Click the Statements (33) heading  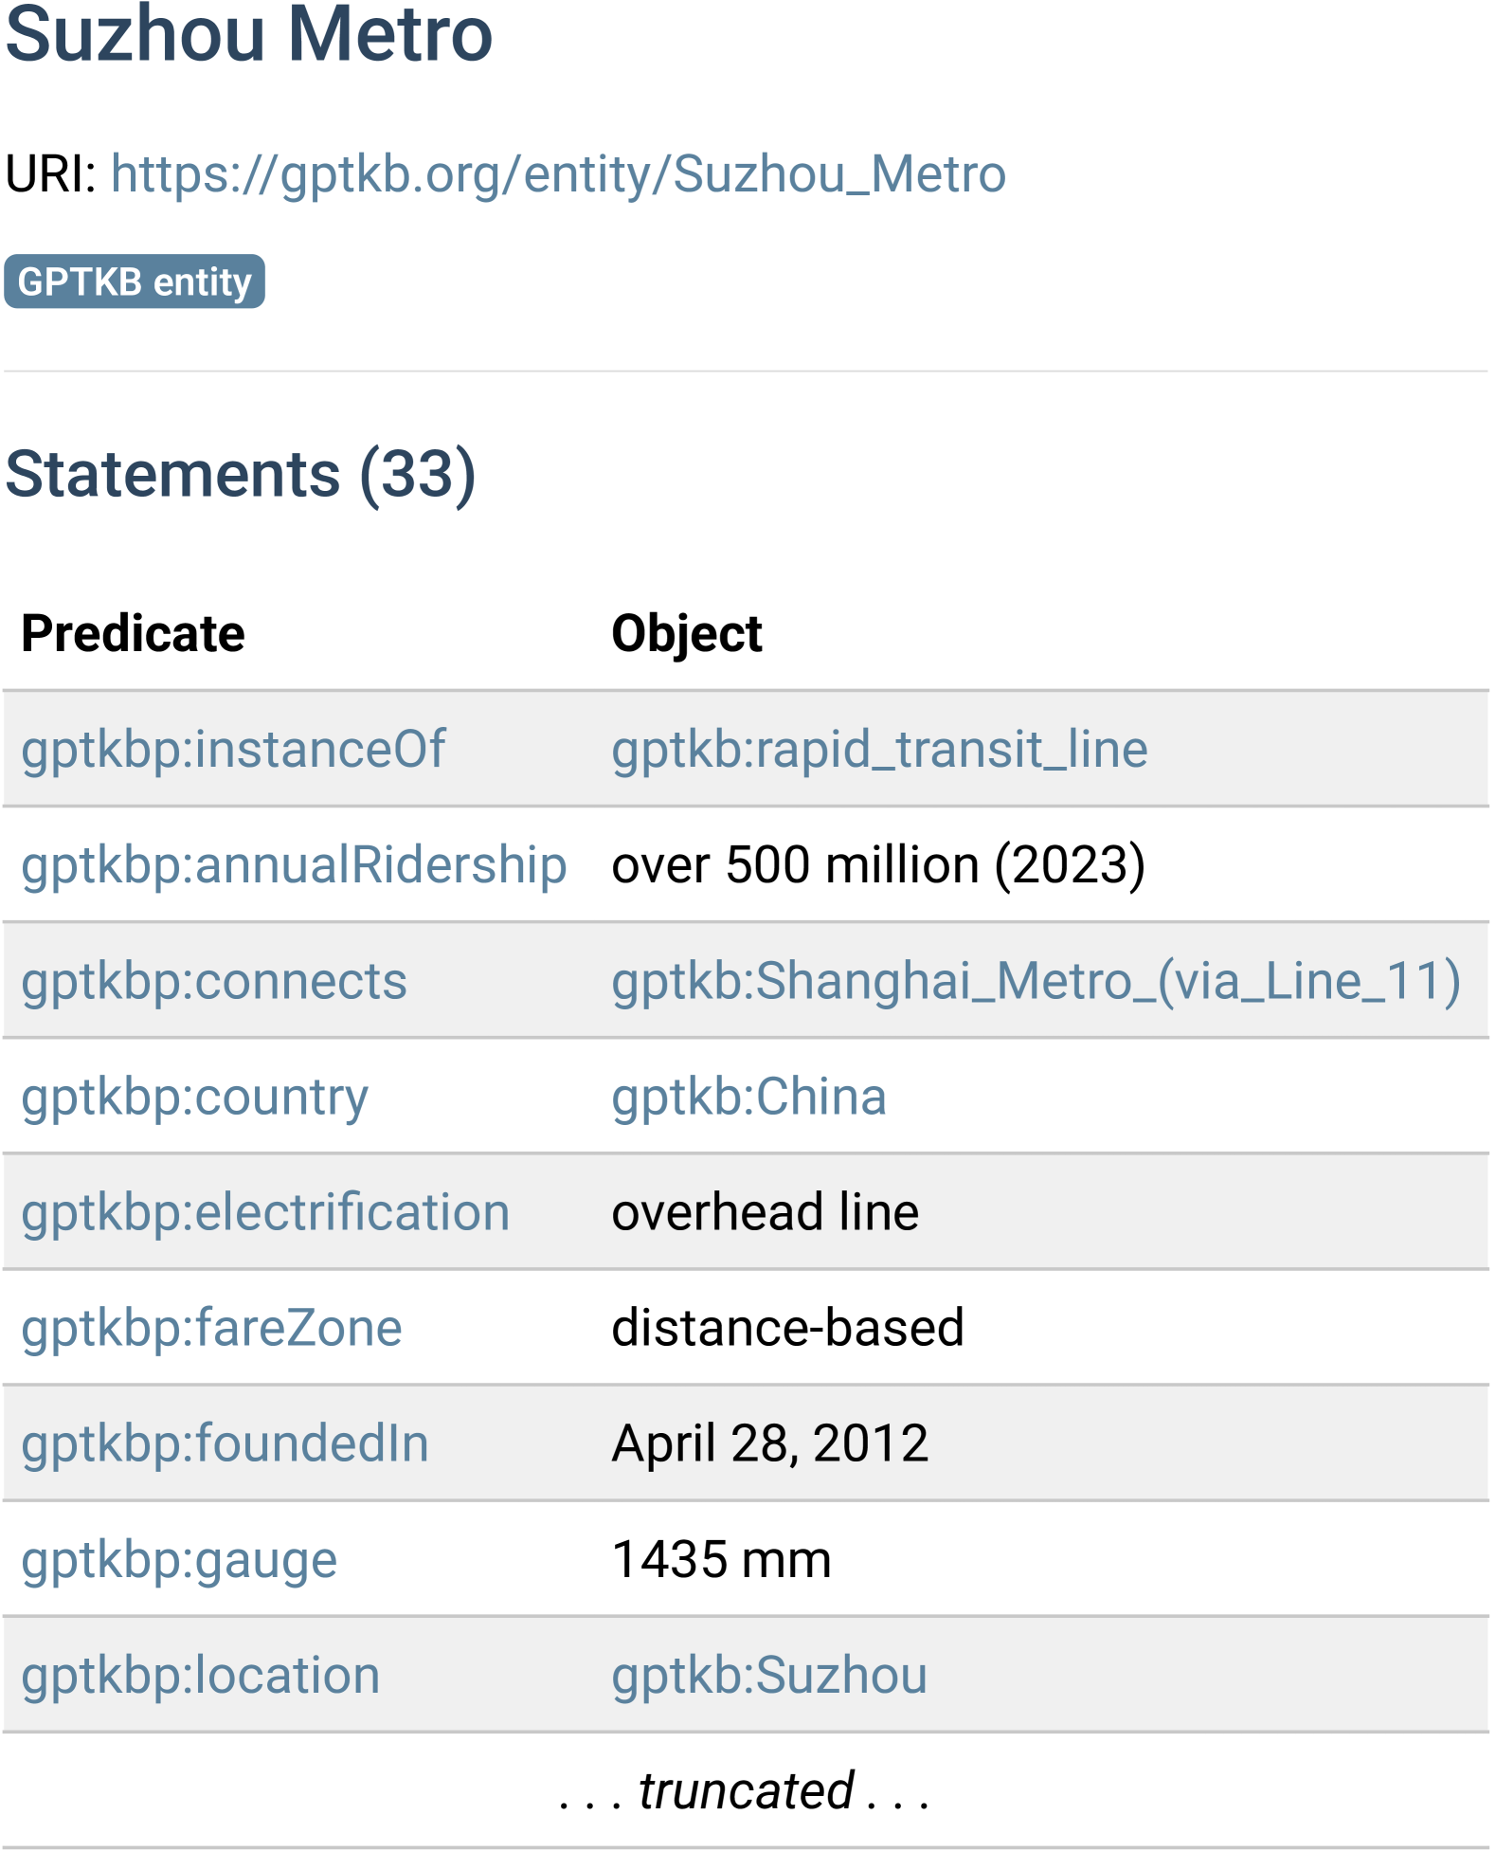click(241, 474)
